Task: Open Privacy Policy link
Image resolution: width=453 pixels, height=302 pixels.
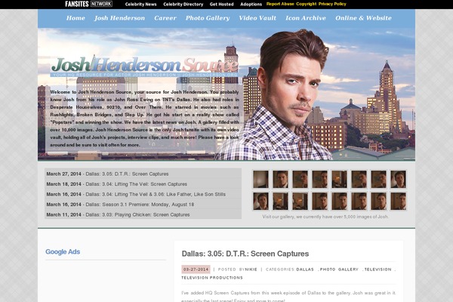Action: [x=332, y=4]
